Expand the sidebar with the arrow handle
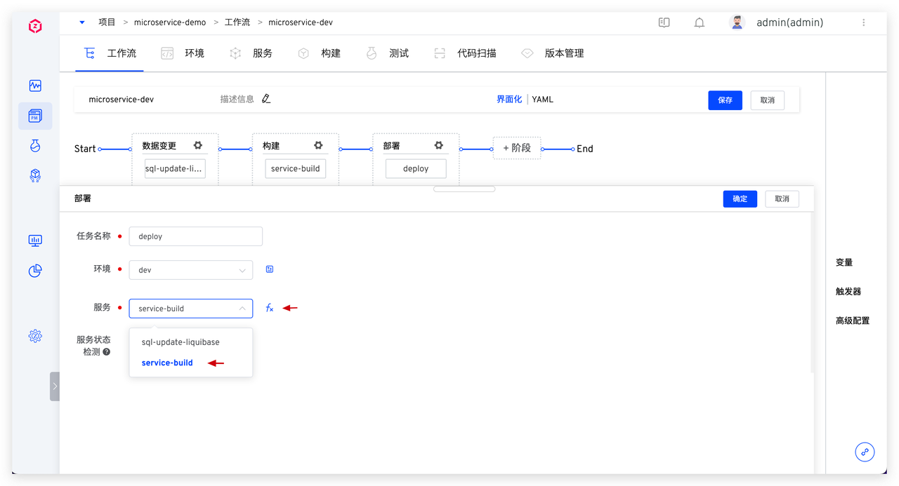 (55, 386)
